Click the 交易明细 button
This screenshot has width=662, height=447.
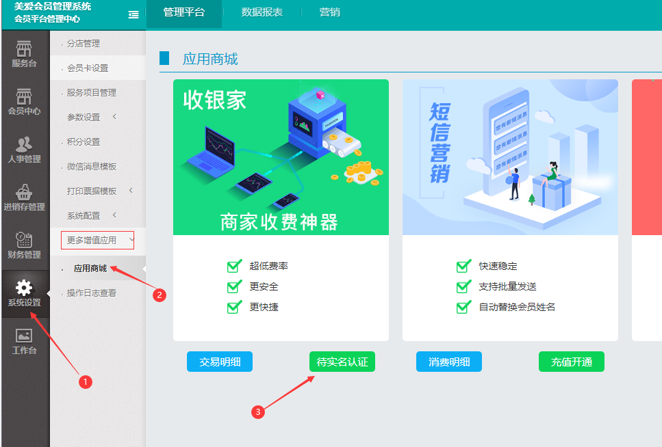coord(219,362)
